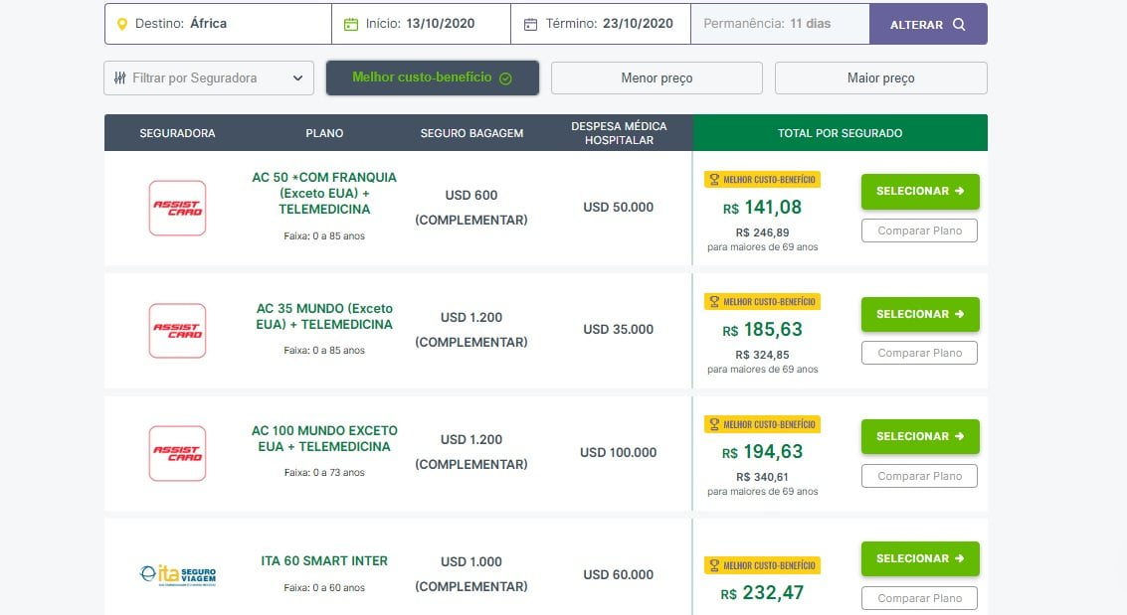The width and height of the screenshot is (1127, 615).
Task: Click trophy badge above R$ 185,63
Action: [762, 301]
